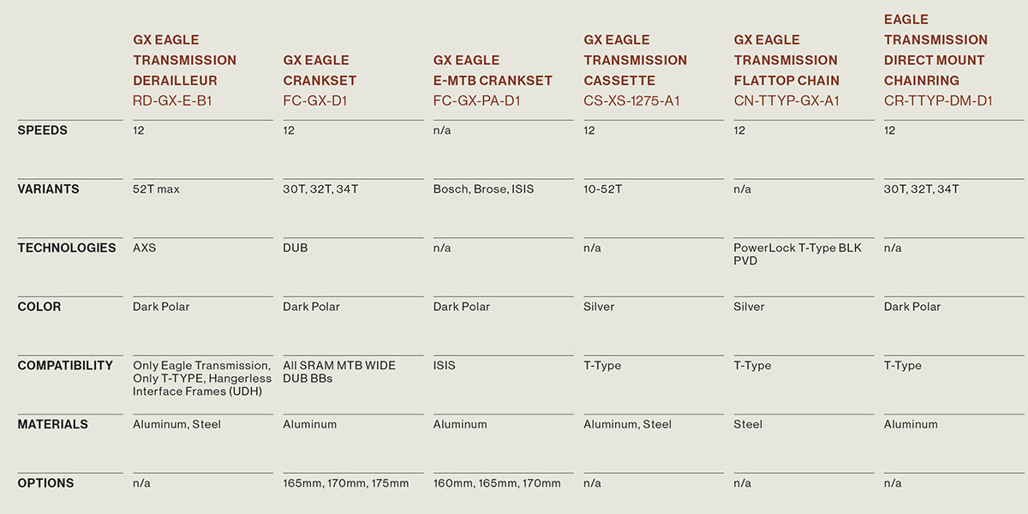The width and height of the screenshot is (1028, 514).
Task: Select the 160mm, 165mm, 170mm options cell
Action: click(497, 483)
